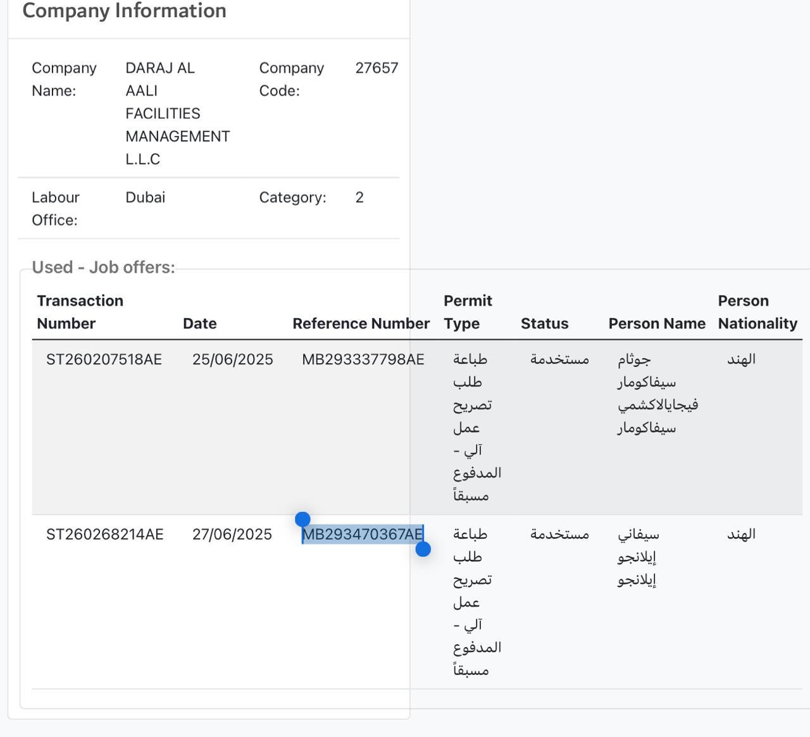Tap the right text selection end handle
810x737 pixels.
[x=423, y=549]
